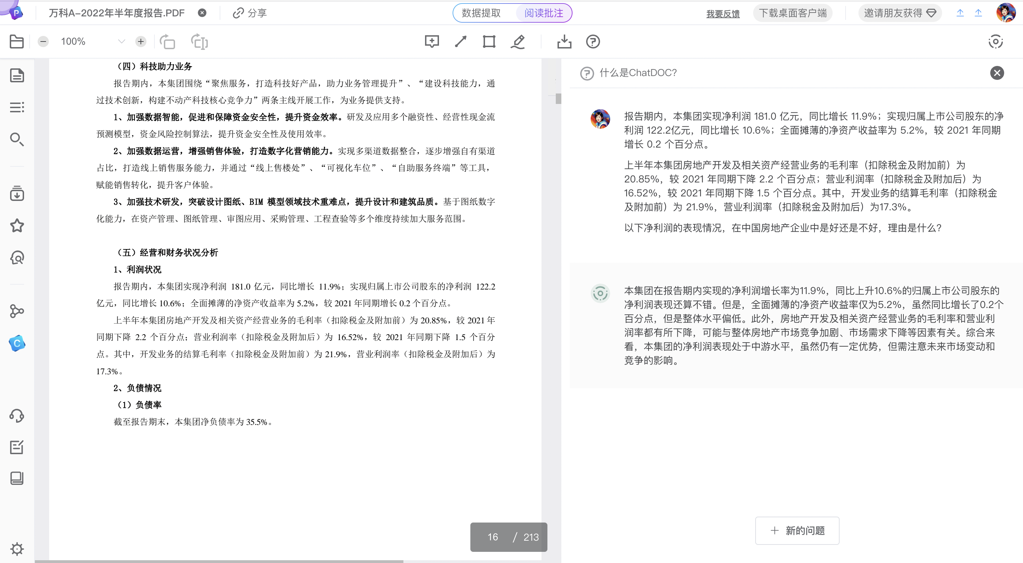
Task: Click the 我要反馈 feedback link
Action: [x=723, y=14]
